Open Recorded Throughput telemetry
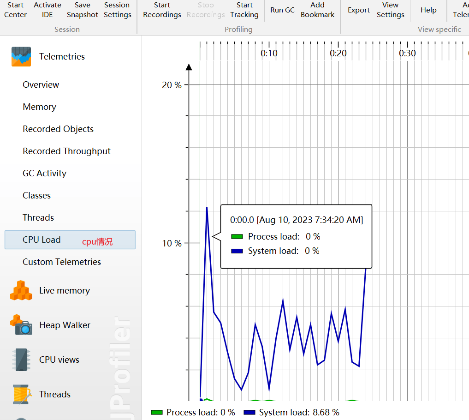469x420 pixels. [x=67, y=151]
